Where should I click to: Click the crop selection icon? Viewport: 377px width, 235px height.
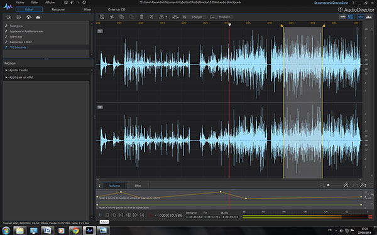(151, 17)
